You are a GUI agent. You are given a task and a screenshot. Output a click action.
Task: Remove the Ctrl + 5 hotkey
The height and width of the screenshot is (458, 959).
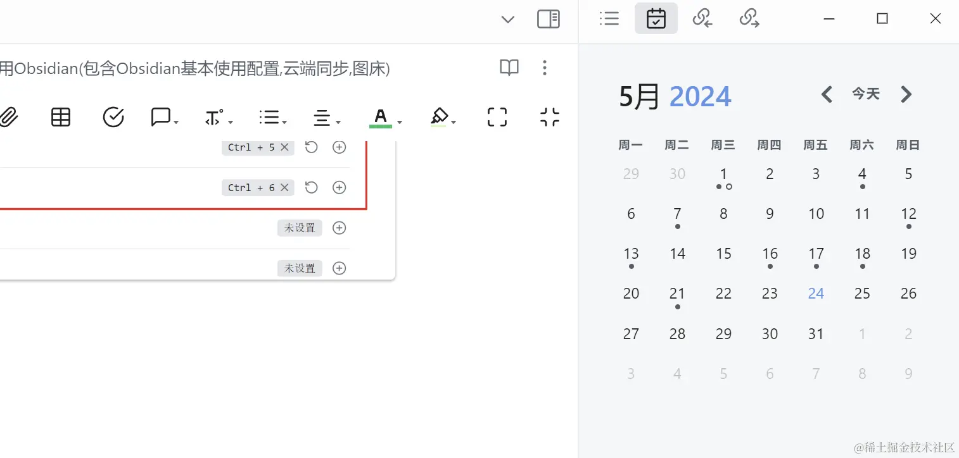tap(284, 147)
